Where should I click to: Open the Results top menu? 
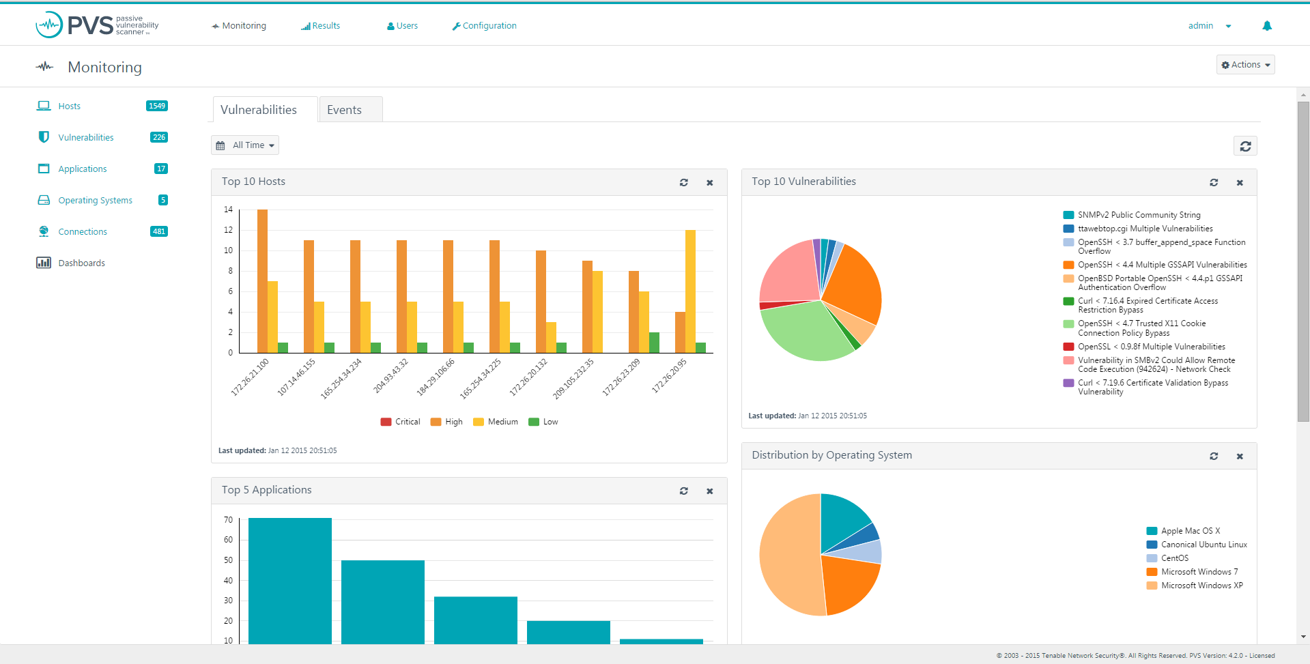pos(321,26)
